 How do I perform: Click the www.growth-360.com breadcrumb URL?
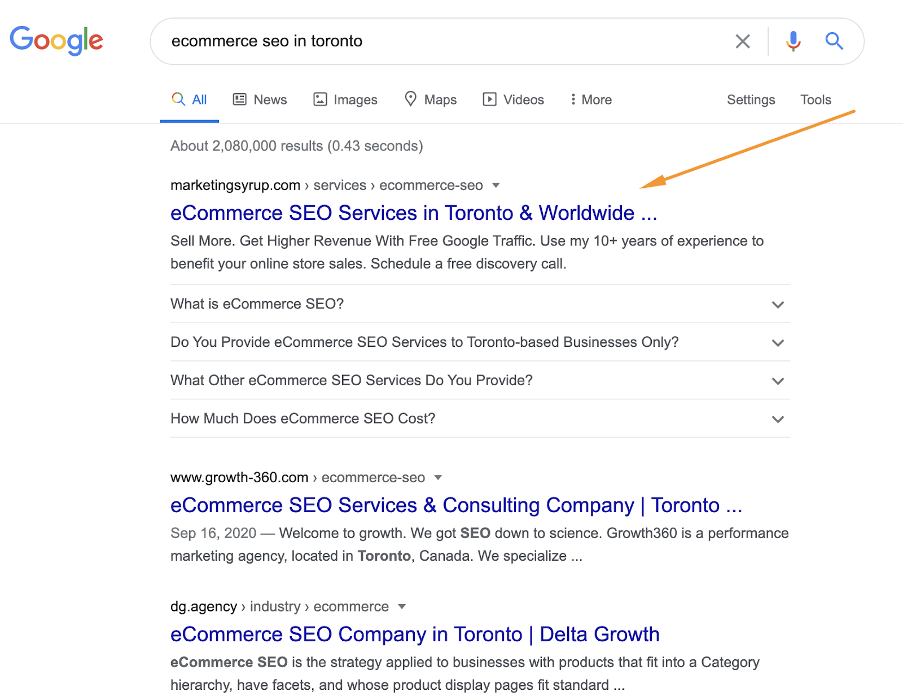pyautogui.click(x=297, y=478)
